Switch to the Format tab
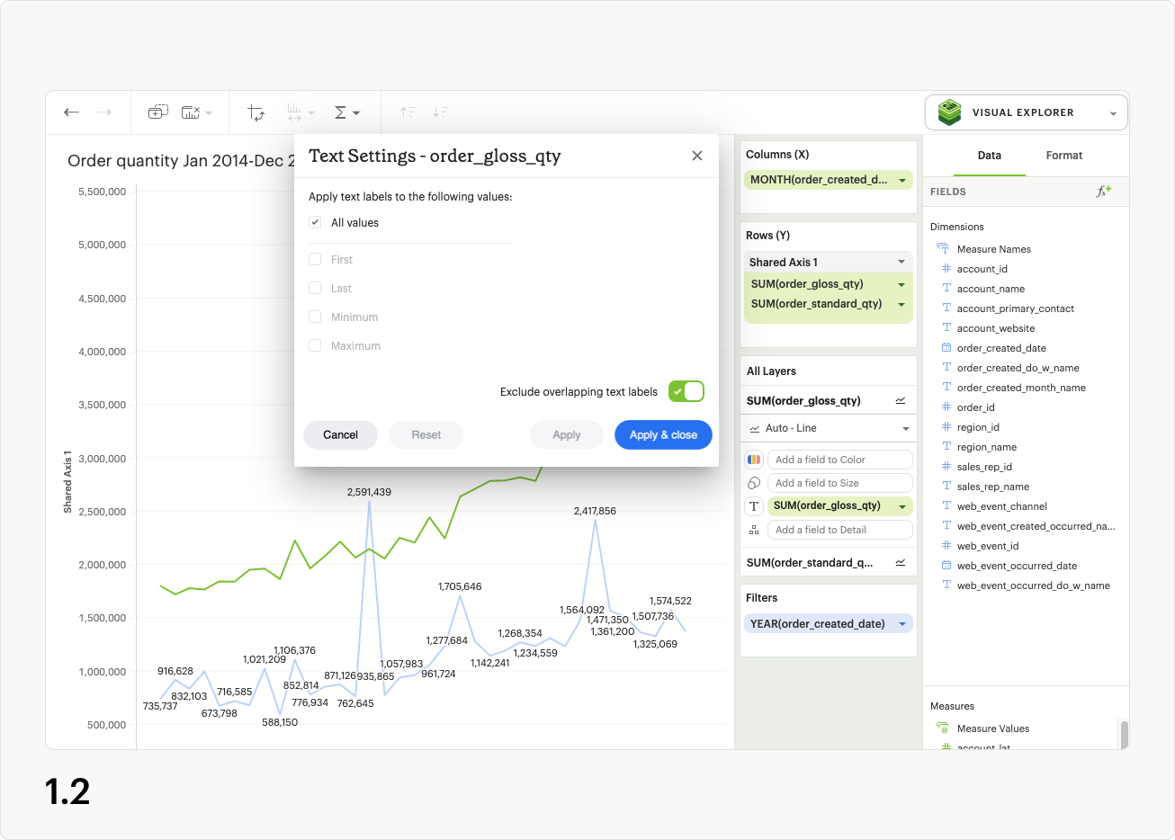The height and width of the screenshot is (840, 1175). click(1063, 156)
